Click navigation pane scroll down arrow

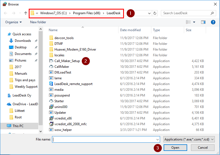point(41,131)
